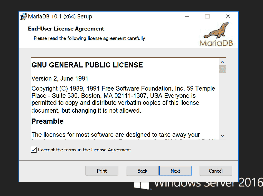The width and height of the screenshot is (263, 196).
Task: Cancel the MariaDB installation
Action: click(x=216, y=171)
